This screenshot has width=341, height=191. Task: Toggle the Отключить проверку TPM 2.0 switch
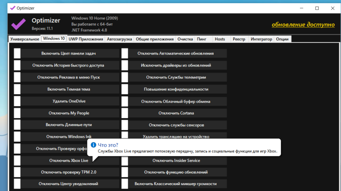point(17,172)
